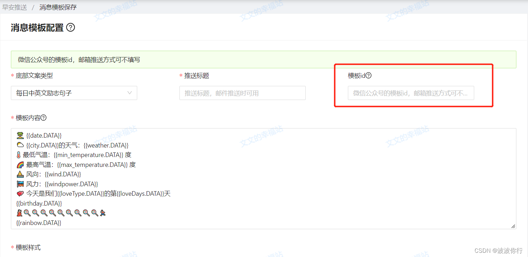528x257 pixels.
Task: Click the 最低气温 {{min_temperature.DATA}} line
Action: [74, 155]
